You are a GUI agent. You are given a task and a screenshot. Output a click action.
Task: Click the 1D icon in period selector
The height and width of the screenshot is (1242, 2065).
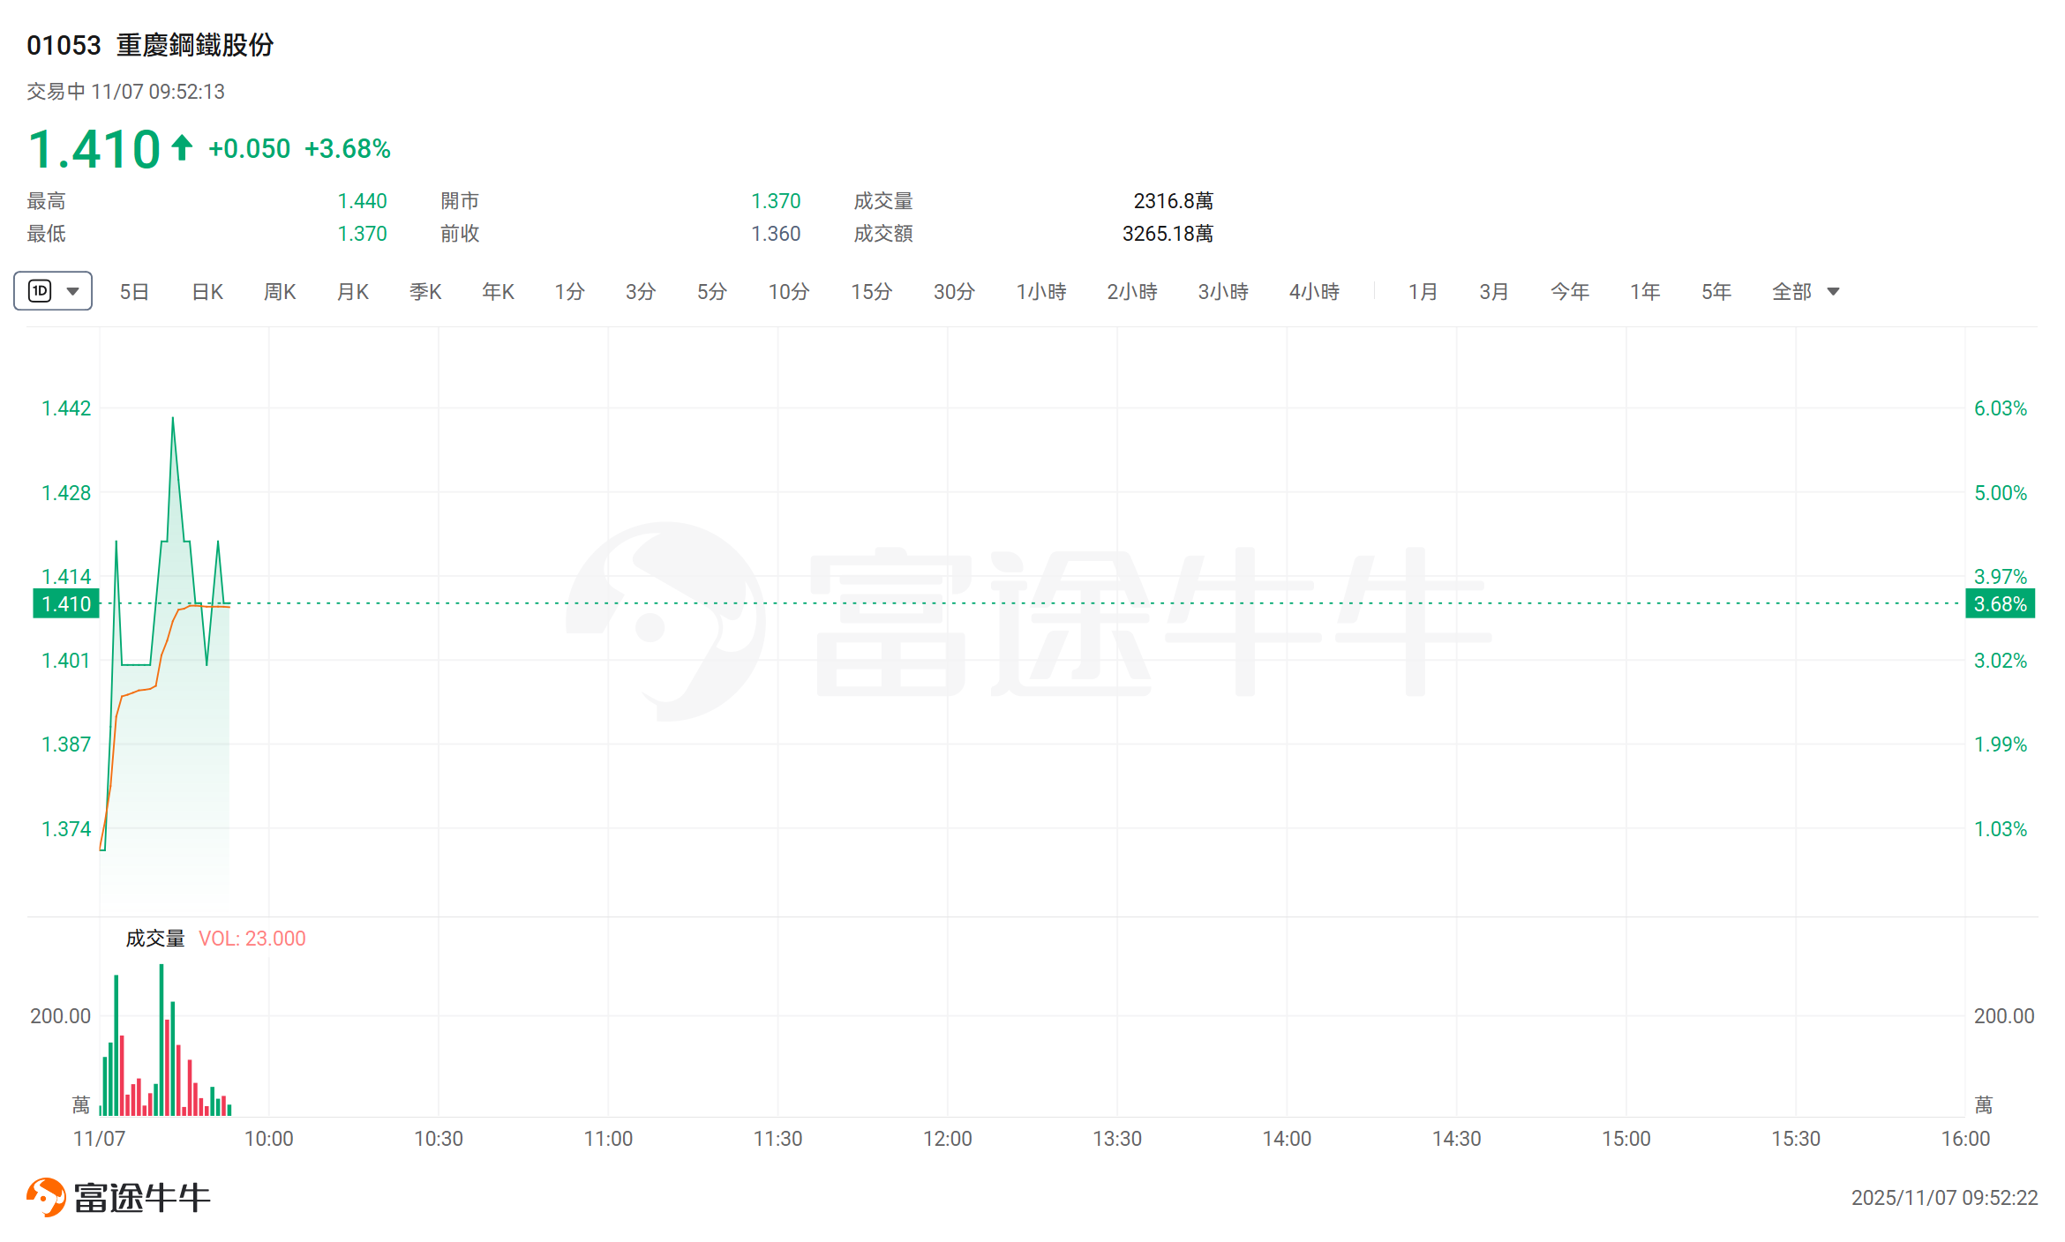pos(40,291)
